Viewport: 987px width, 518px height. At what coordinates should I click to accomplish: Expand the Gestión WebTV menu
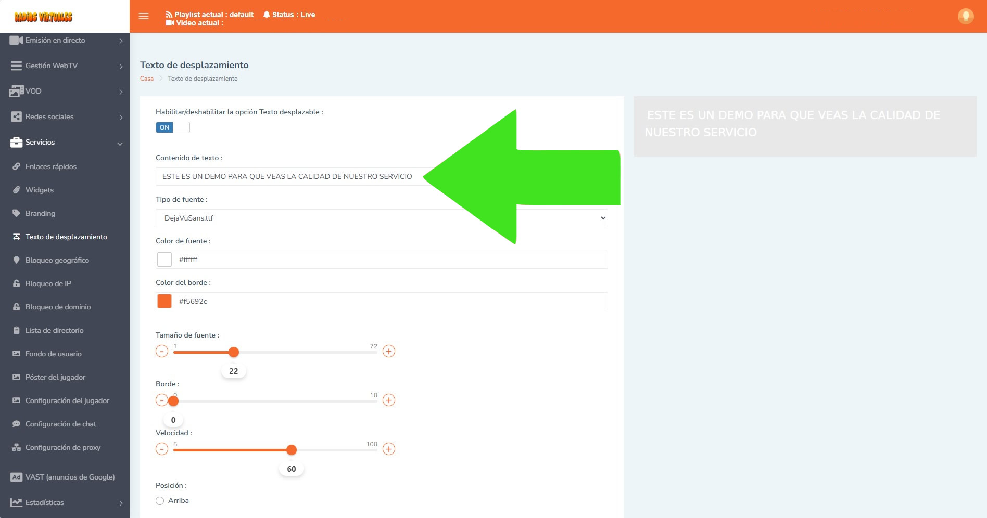point(65,66)
